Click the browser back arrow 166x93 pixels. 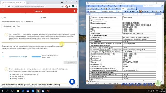coord(2,6)
